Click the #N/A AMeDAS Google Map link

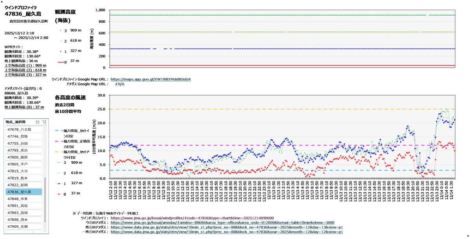pos(119,84)
